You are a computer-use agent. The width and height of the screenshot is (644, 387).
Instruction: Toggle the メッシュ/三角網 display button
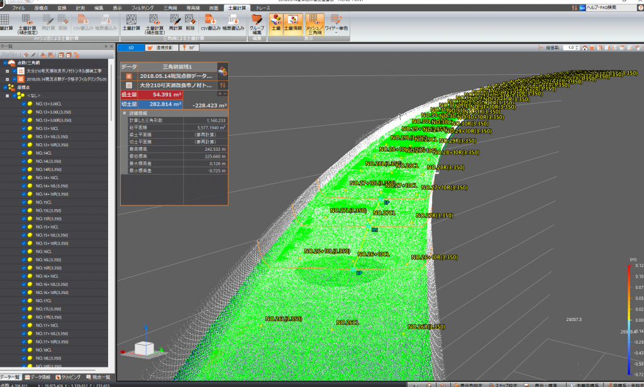(x=314, y=25)
